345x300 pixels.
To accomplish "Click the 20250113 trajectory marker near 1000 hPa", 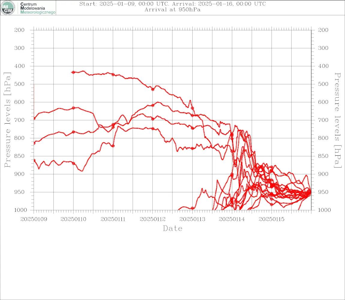I will coord(192,208).
